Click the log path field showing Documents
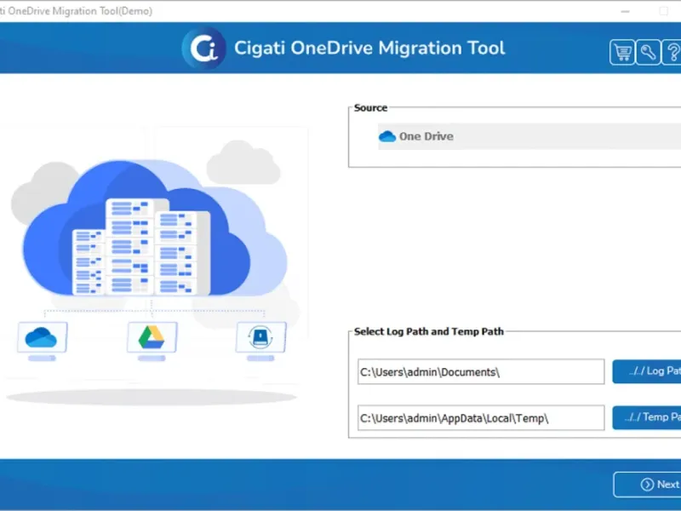The width and height of the screenshot is (681, 511). (x=481, y=372)
